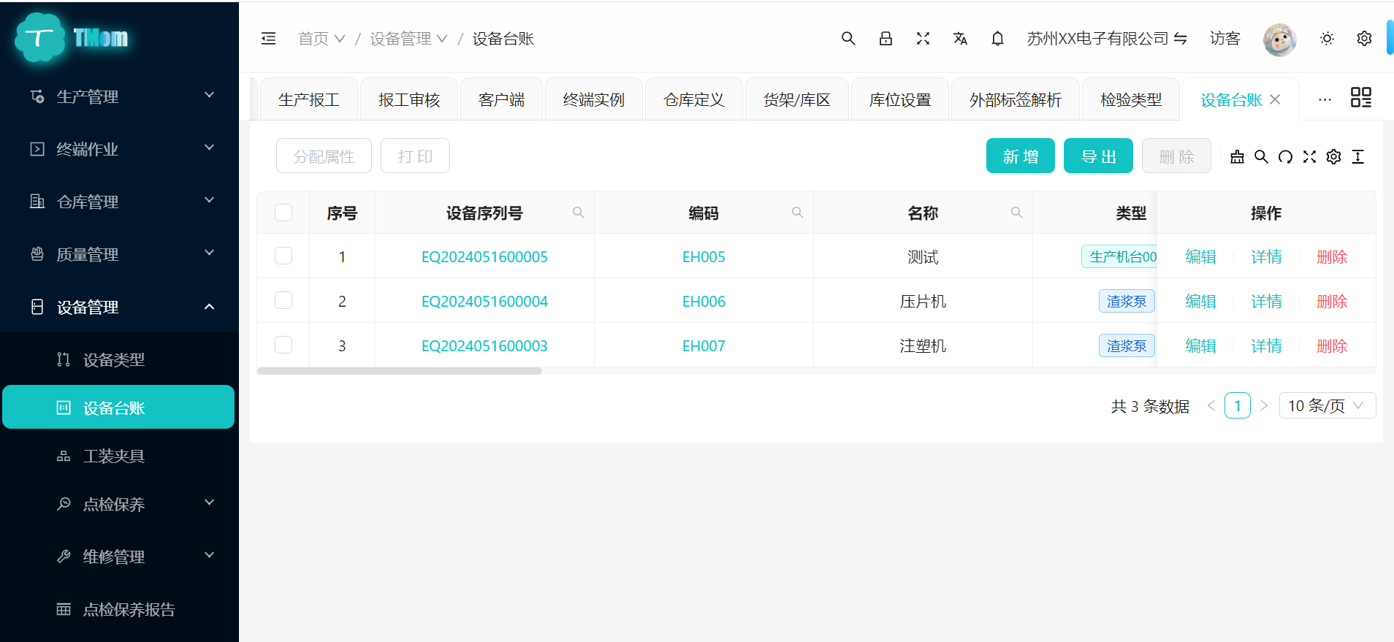Open equipment link EQ2024051600004
The width and height of the screenshot is (1394, 642).
click(484, 302)
